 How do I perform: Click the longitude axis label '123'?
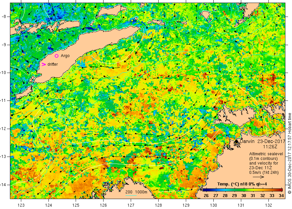click(x=21, y=205)
